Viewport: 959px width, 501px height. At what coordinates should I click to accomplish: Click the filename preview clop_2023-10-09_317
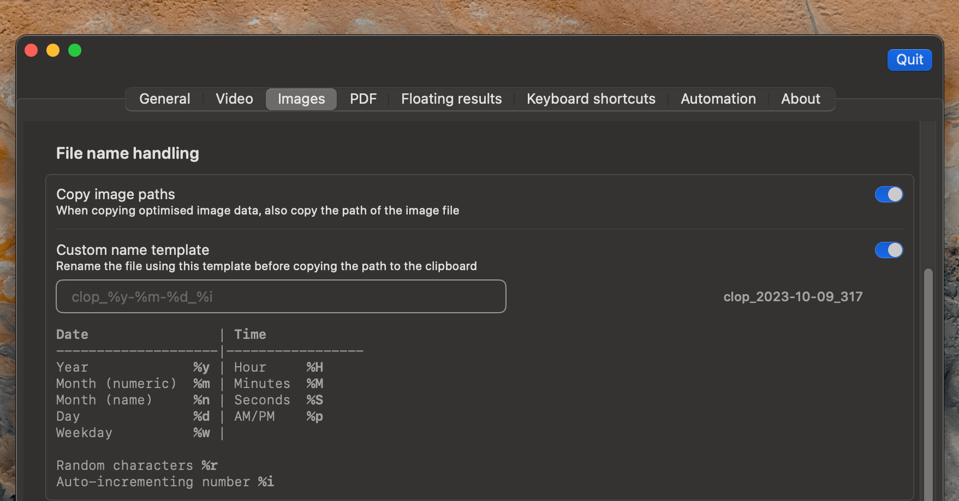click(x=793, y=296)
